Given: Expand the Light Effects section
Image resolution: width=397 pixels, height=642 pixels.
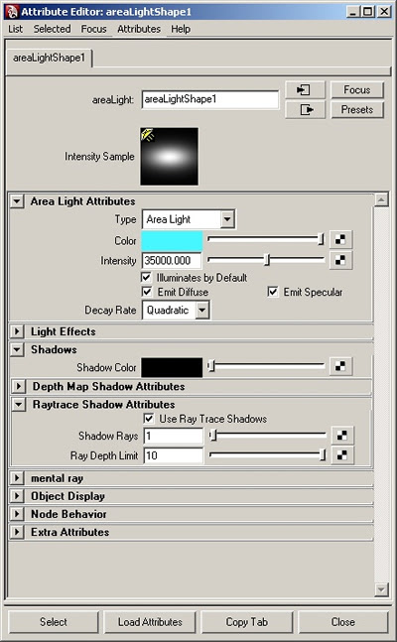Looking at the screenshot, I should tap(17, 331).
